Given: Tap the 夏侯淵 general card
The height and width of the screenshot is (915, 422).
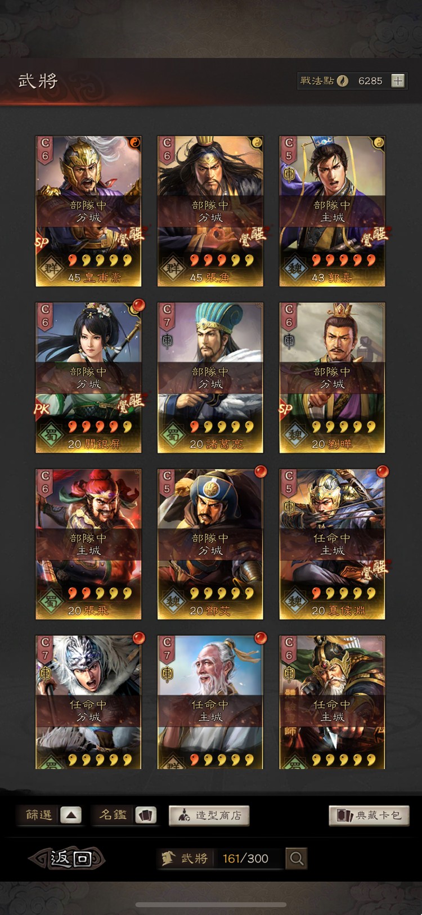Looking at the screenshot, I should [x=332, y=544].
